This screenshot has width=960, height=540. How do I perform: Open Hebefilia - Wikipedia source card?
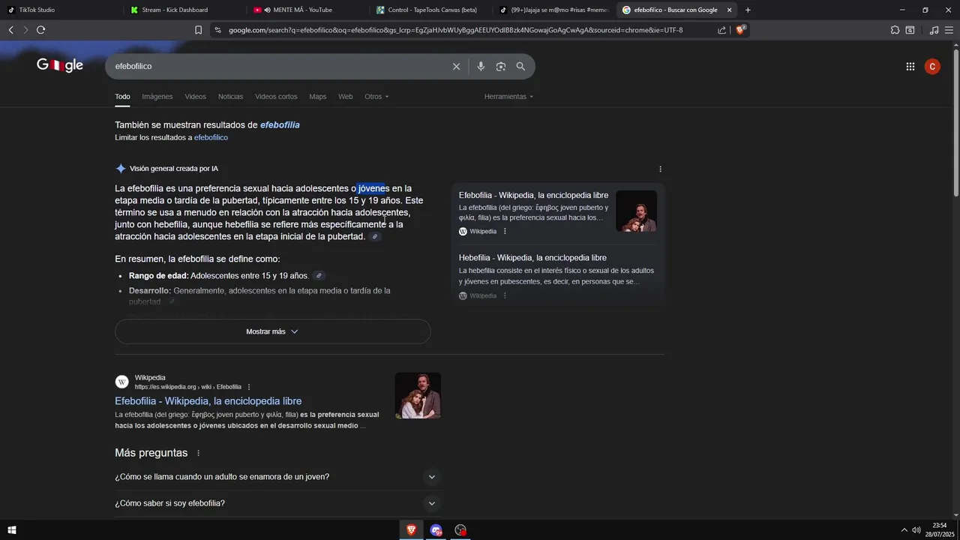(x=532, y=258)
